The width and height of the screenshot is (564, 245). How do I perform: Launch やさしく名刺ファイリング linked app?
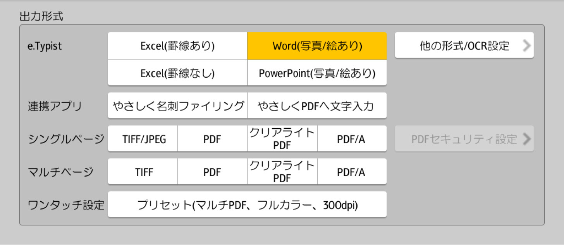coord(178,106)
